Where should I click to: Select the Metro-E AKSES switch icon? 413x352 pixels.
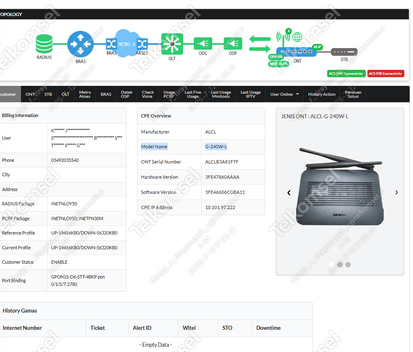click(x=142, y=44)
